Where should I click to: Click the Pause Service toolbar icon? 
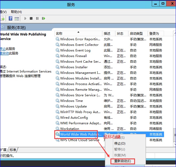pyautogui.click(x=37, y=18)
